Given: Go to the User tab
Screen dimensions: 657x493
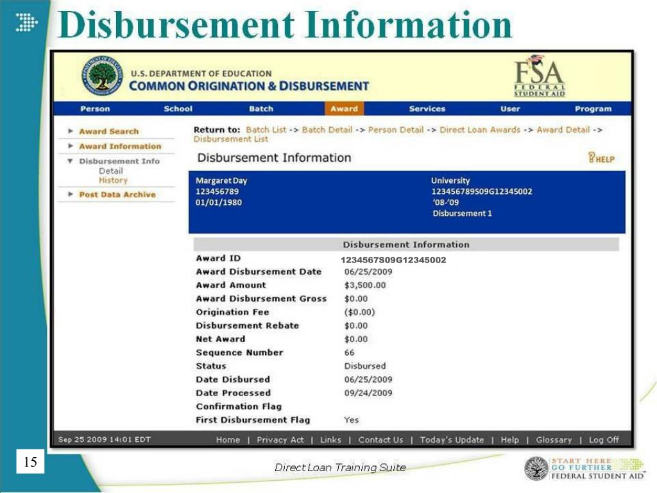Looking at the screenshot, I should pos(510,108).
